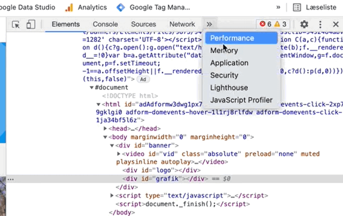The image size is (343, 216).
Task: Collapse the html element node
Action: [99, 104]
